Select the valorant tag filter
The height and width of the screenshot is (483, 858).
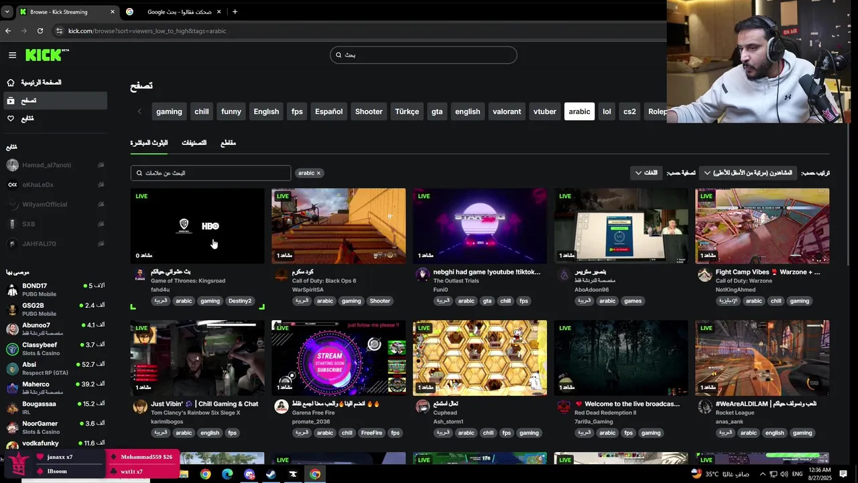507,111
